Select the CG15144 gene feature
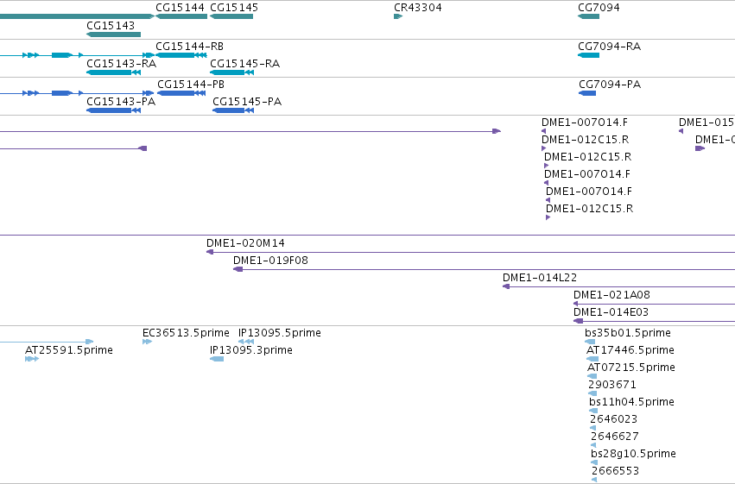 [181, 16]
